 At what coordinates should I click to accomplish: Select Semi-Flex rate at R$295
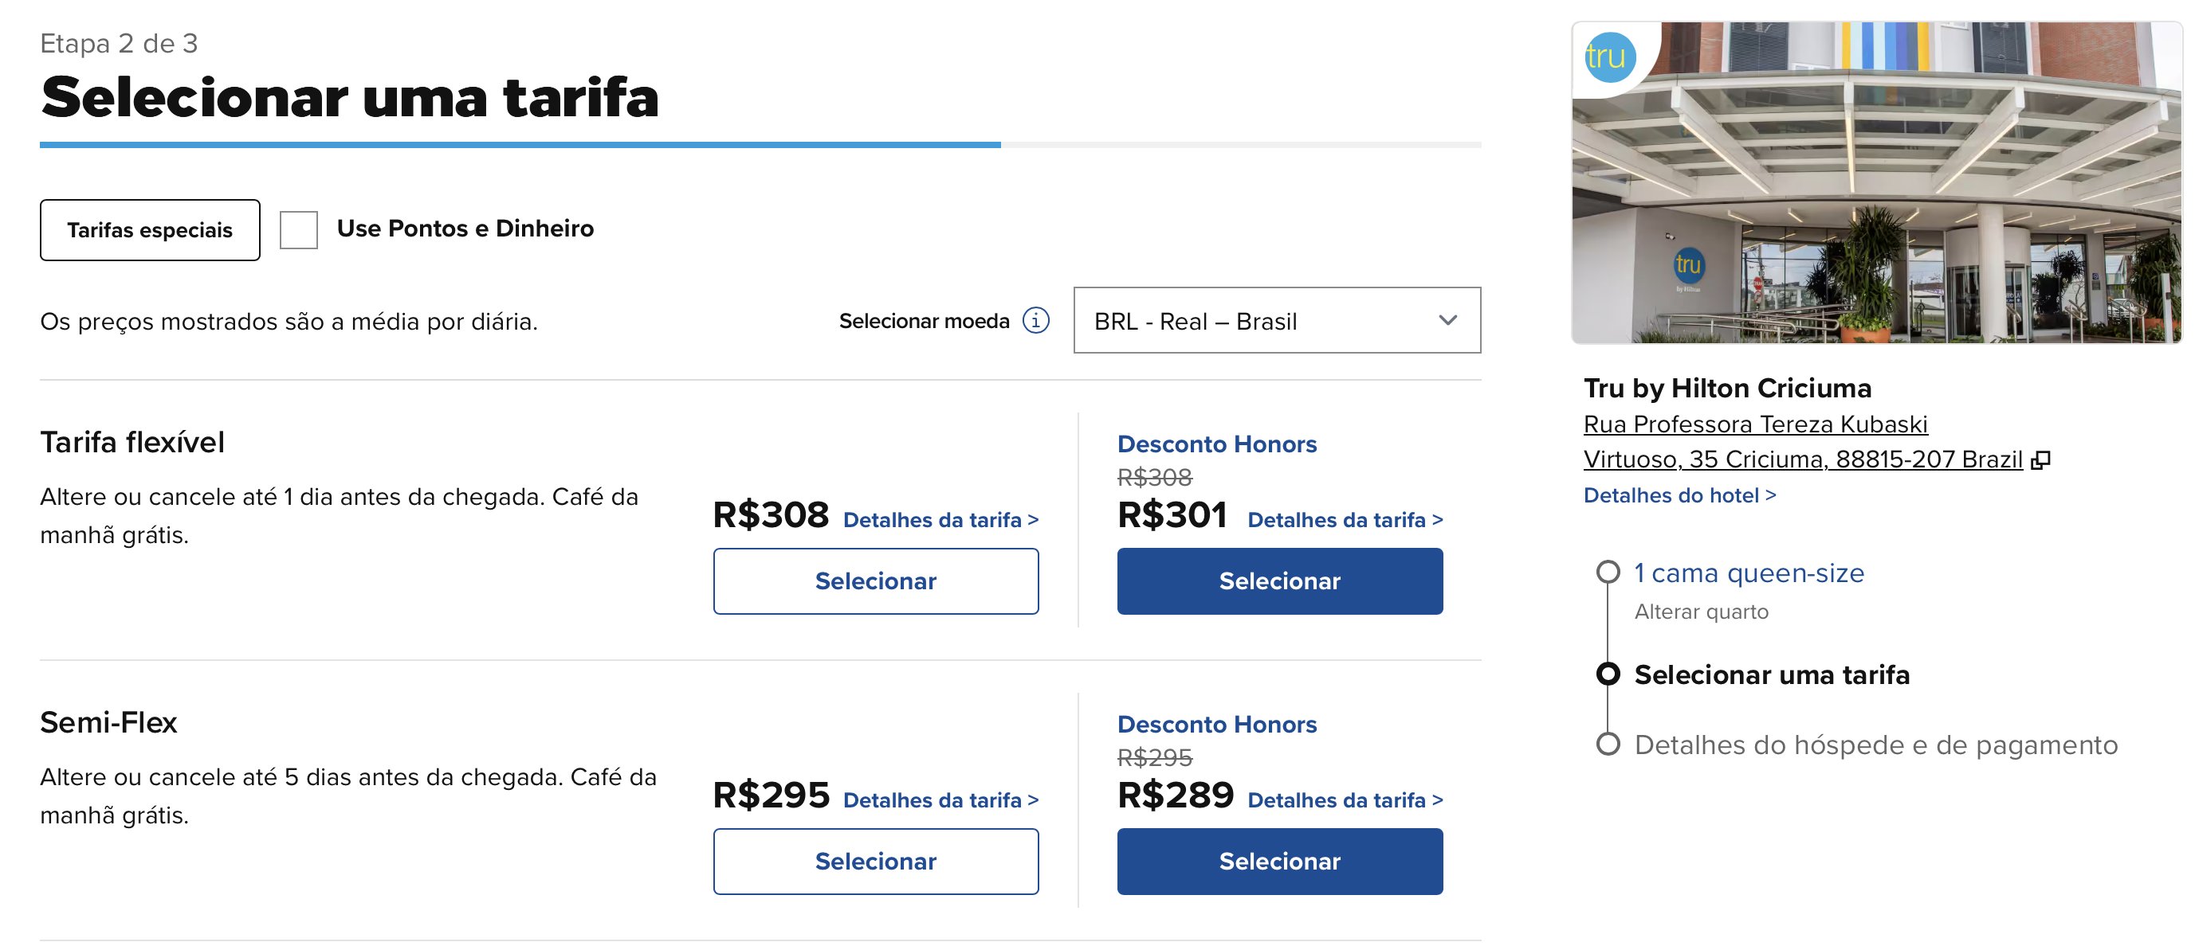click(x=876, y=861)
